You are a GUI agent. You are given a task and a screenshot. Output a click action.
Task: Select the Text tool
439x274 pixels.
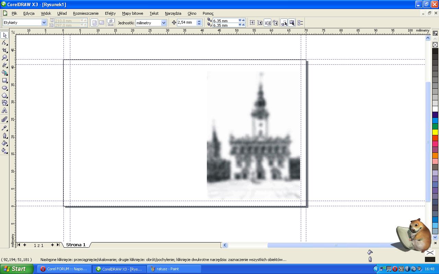click(4, 111)
